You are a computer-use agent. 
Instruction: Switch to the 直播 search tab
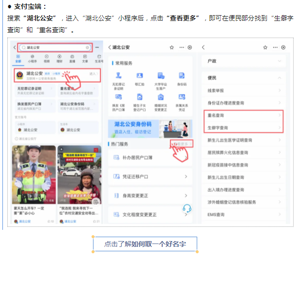pos(72,59)
